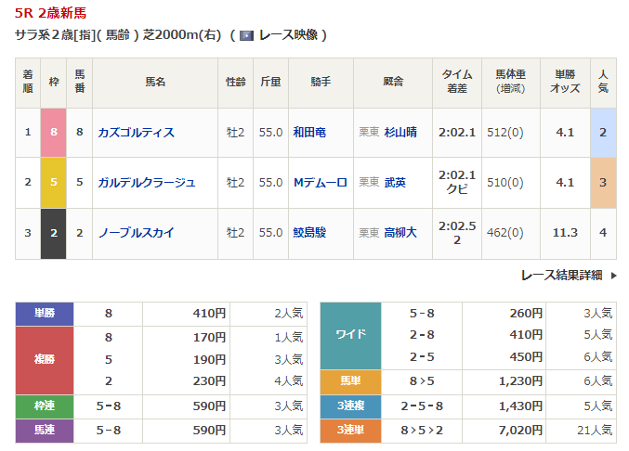This screenshot has width=629, height=451.
Task: Click the yellow frame number 5 cell
Action: [54, 183]
